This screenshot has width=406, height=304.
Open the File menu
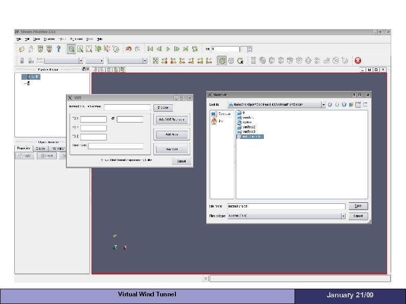(18, 39)
